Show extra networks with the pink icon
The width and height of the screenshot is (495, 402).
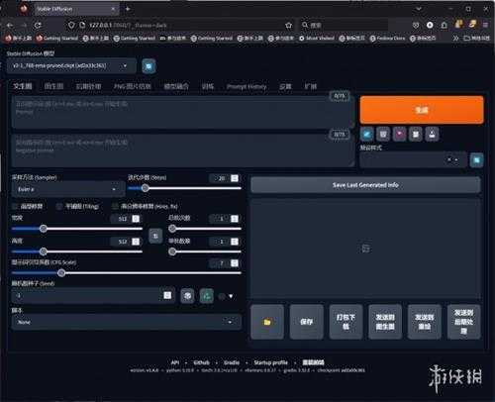click(399, 134)
